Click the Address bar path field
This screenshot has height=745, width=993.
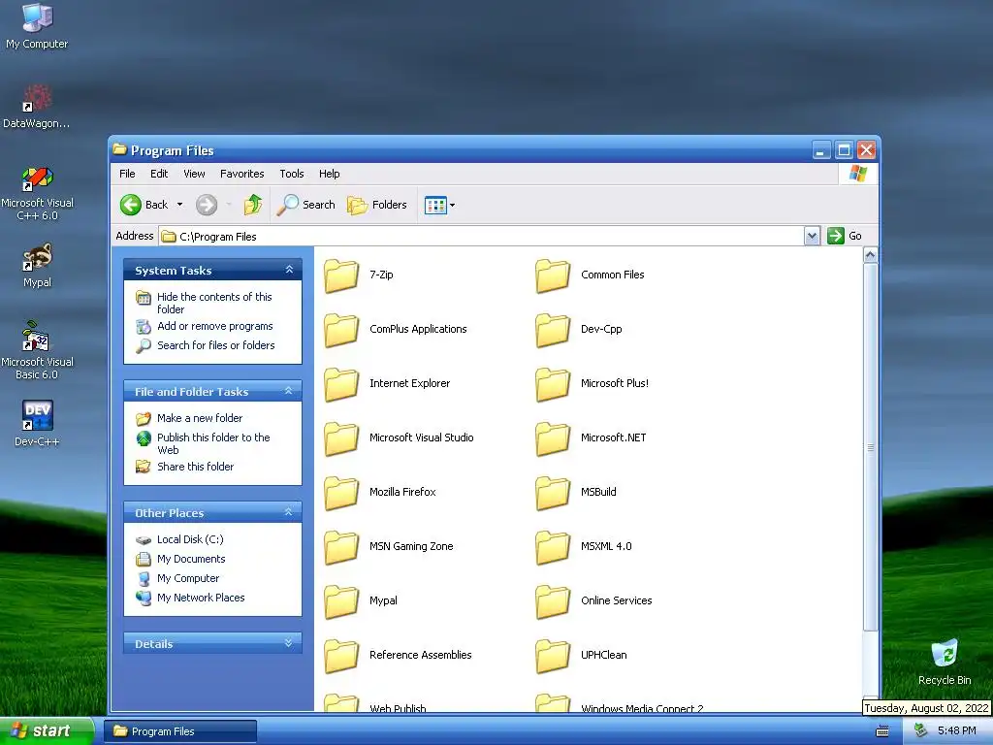pyautogui.click(x=481, y=237)
